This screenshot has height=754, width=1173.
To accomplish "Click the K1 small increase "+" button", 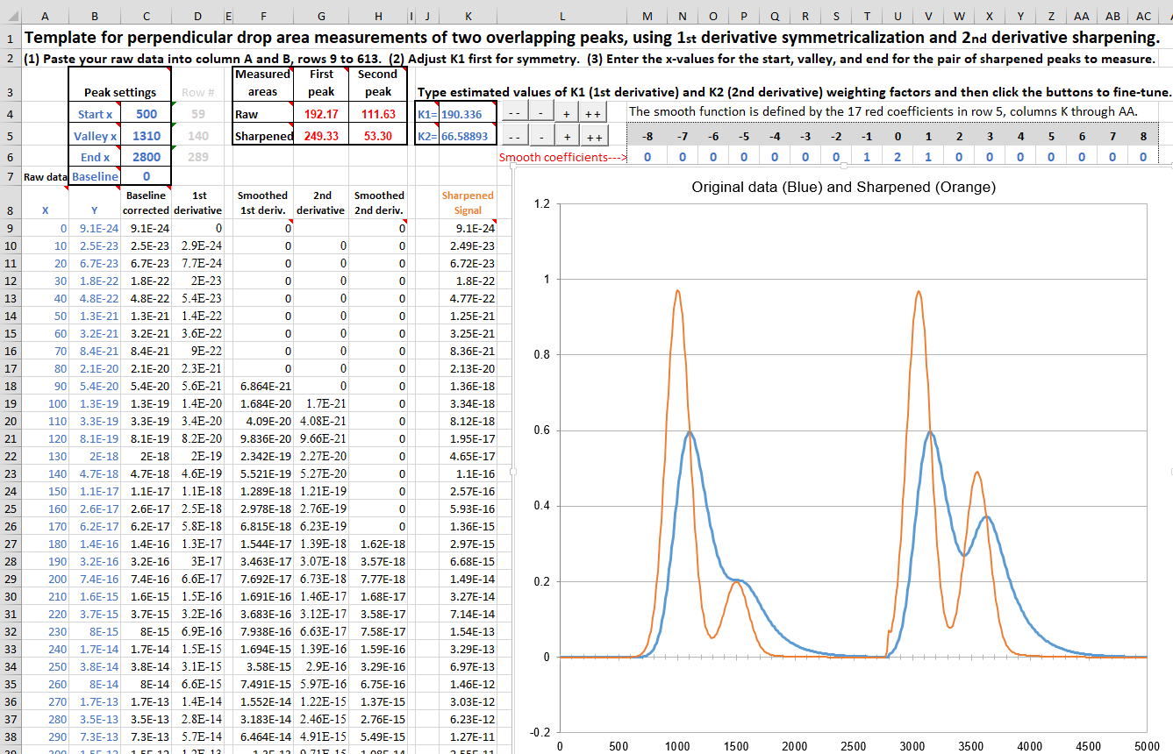I will tap(568, 114).
